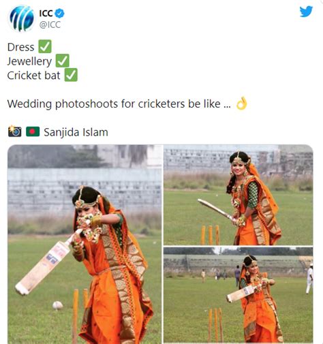Click the green checkmark next to Jewellery

(62, 61)
